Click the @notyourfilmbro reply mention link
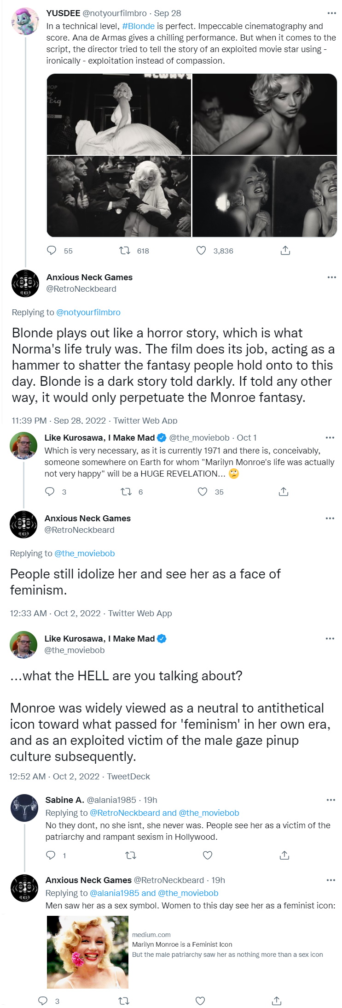342x1008 pixels. click(x=88, y=312)
